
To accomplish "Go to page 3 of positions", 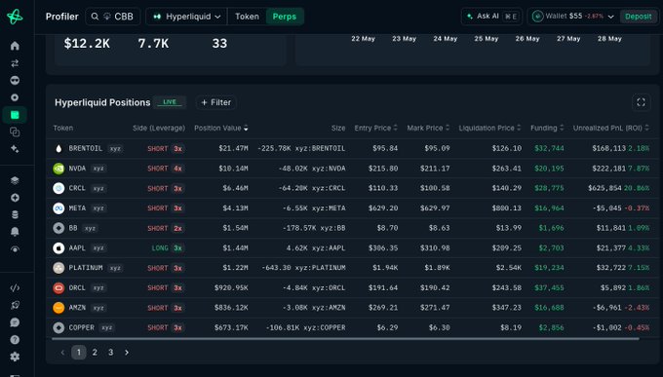I will coord(111,352).
